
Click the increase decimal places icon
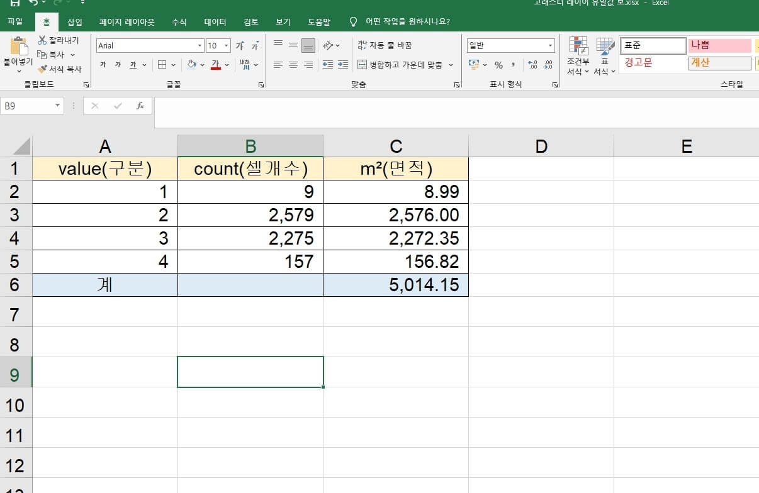[532, 65]
